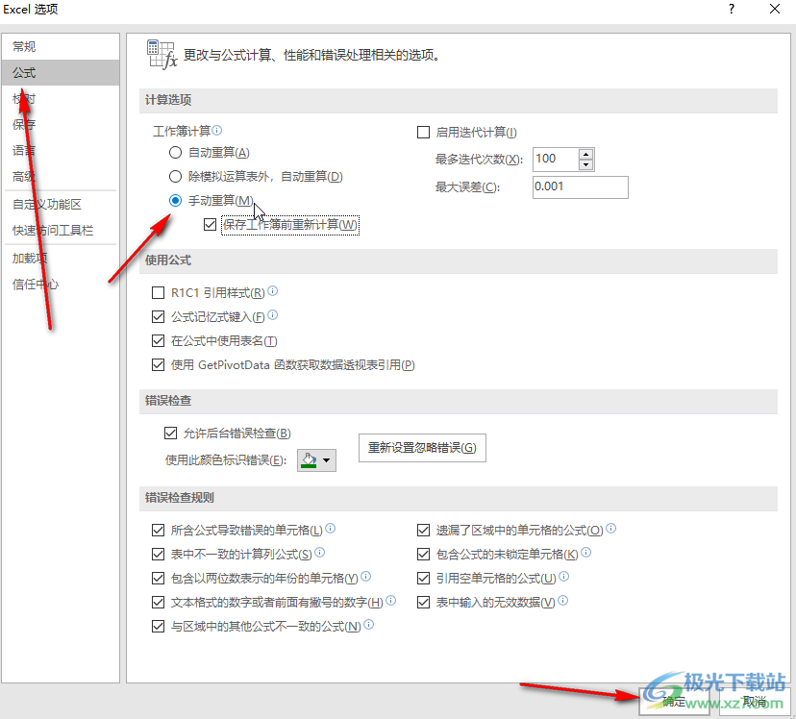Switch to the 自定义功能区 category

click(46, 204)
